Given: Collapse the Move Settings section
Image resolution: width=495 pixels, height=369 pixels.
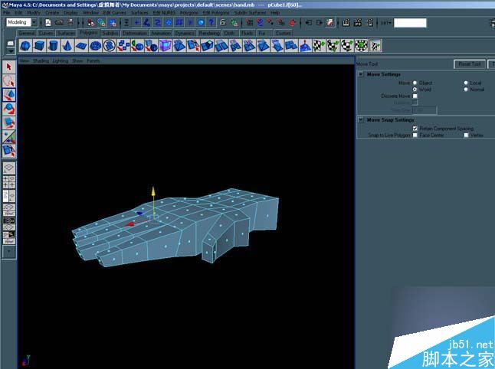Looking at the screenshot, I should tap(361, 74).
